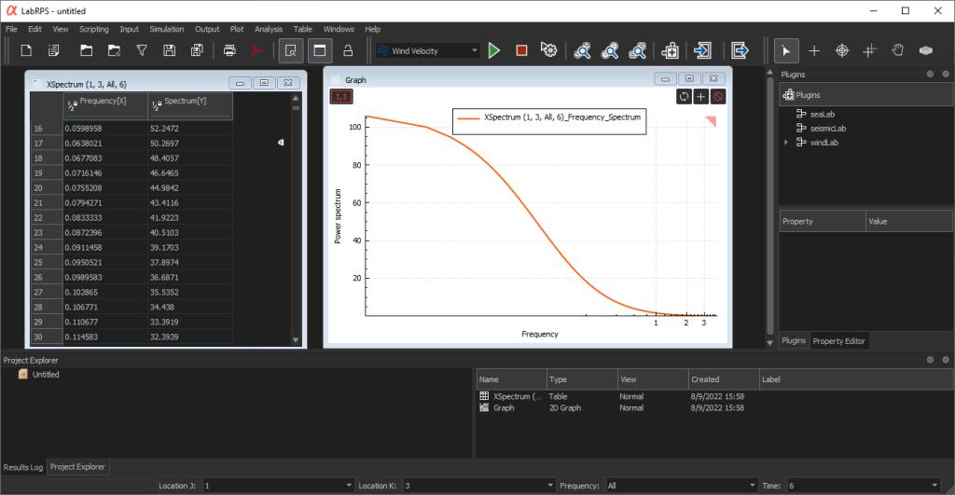
Task: Activate the crosshair target data reader tool
Action: tap(841, 50)
